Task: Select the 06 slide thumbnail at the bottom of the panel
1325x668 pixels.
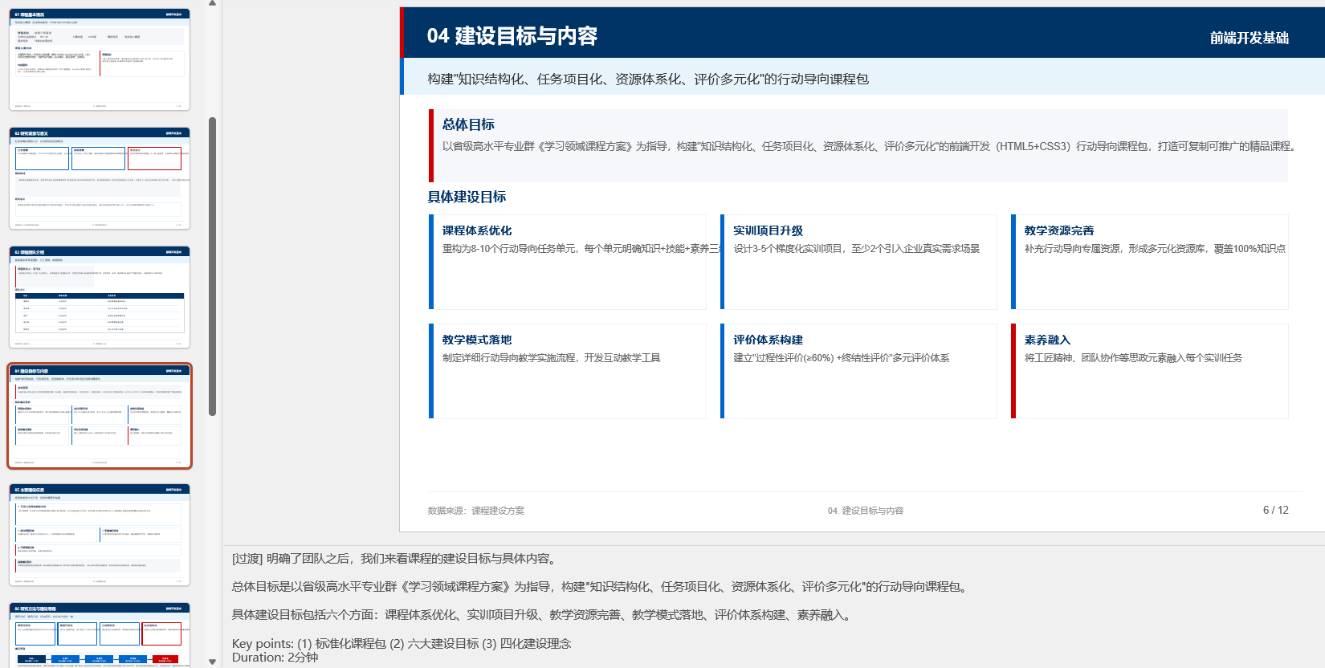Action: (100, 635)
